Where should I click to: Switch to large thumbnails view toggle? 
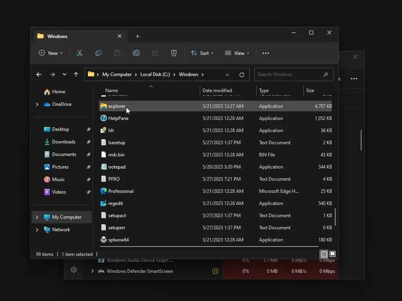coord(332,254)
